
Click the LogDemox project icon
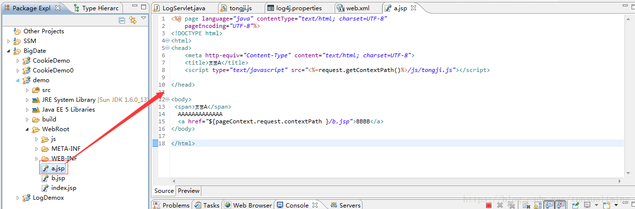(26, 198)
